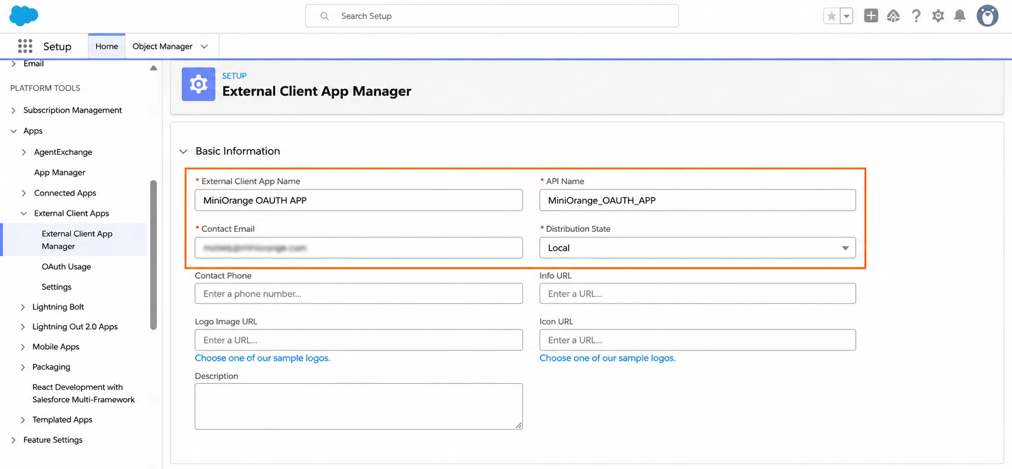This screenshot has height=469, width=1012.
Task: Click the PLATFORM TOOLS heading
Action: click(x=45, y=88)
